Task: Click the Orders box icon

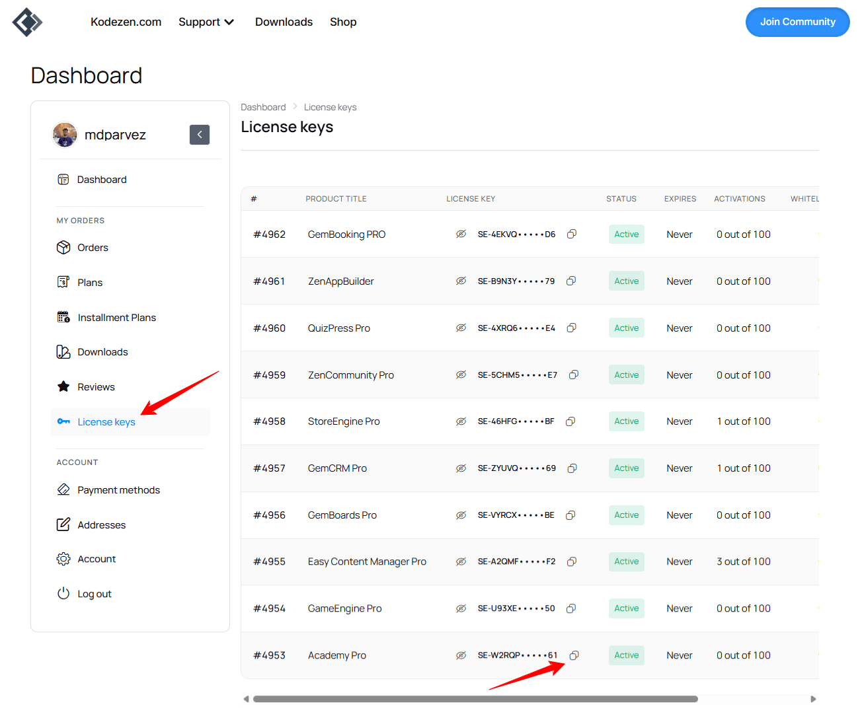Action: 63,248
